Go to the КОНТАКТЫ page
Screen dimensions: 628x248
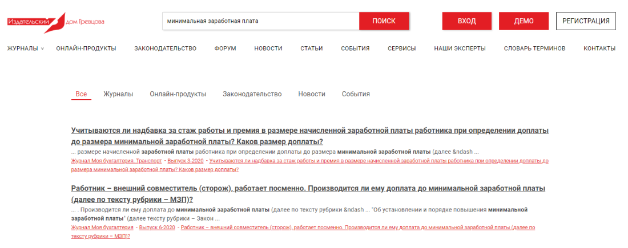coord(599,48)
